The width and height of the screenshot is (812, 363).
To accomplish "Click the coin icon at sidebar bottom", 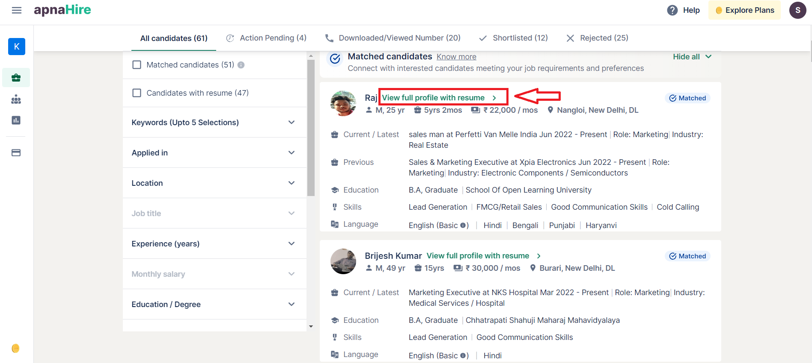I will pos(16,348).
